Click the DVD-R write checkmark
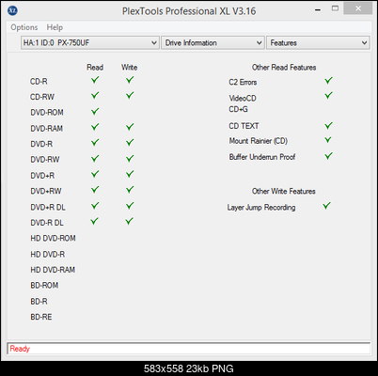Viewport: 378px width, 376px height. pos(130,143)
